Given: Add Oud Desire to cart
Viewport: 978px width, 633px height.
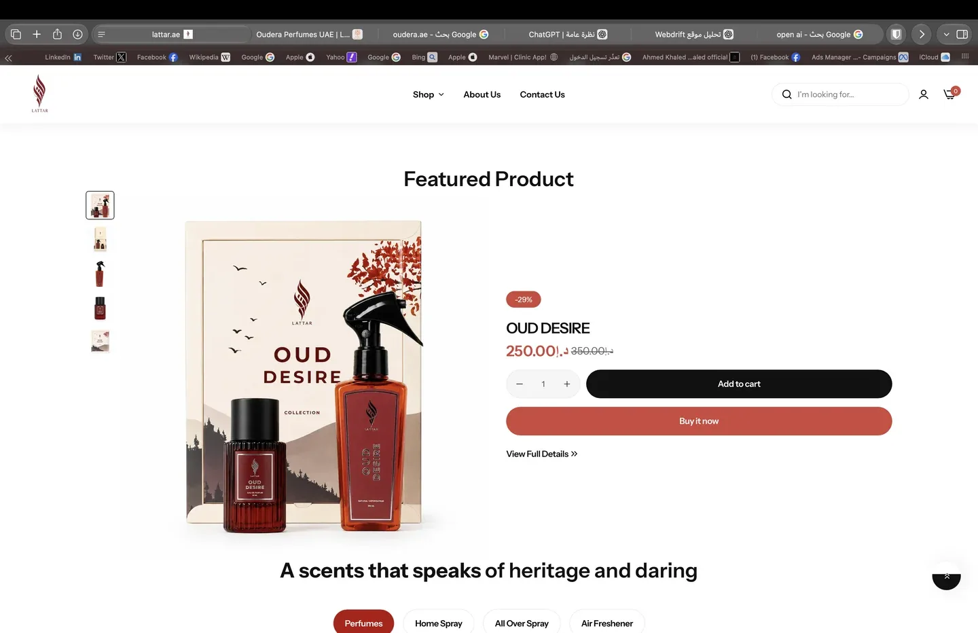Looking at the screenshot, I should tap(739, 384).
